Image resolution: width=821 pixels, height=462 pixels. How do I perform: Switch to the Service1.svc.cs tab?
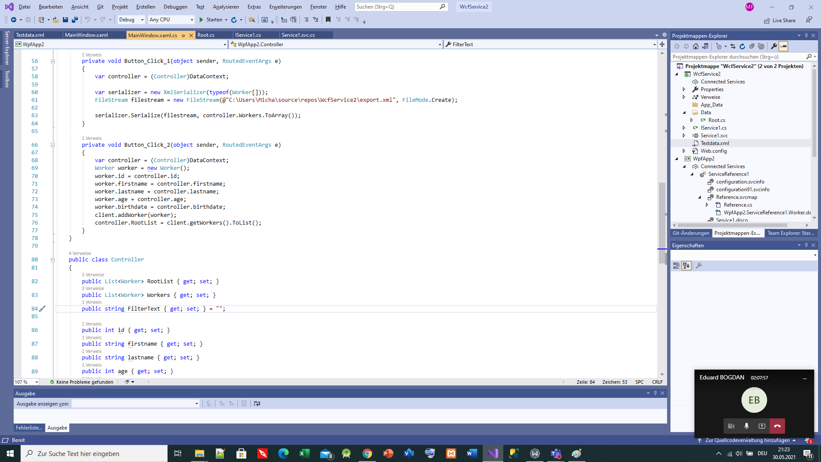click(x=298, y=35)
